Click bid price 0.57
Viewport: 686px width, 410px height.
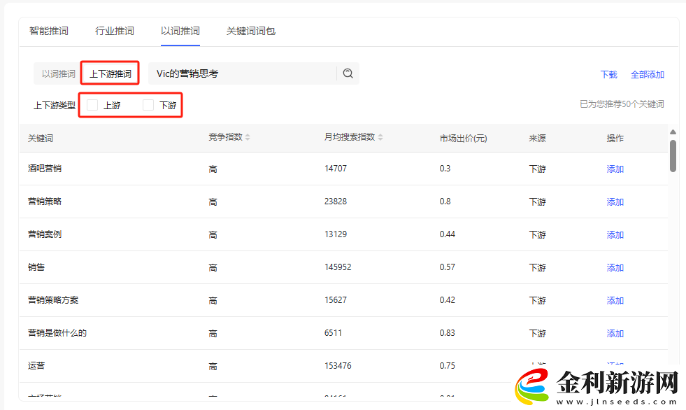(447, 267)
